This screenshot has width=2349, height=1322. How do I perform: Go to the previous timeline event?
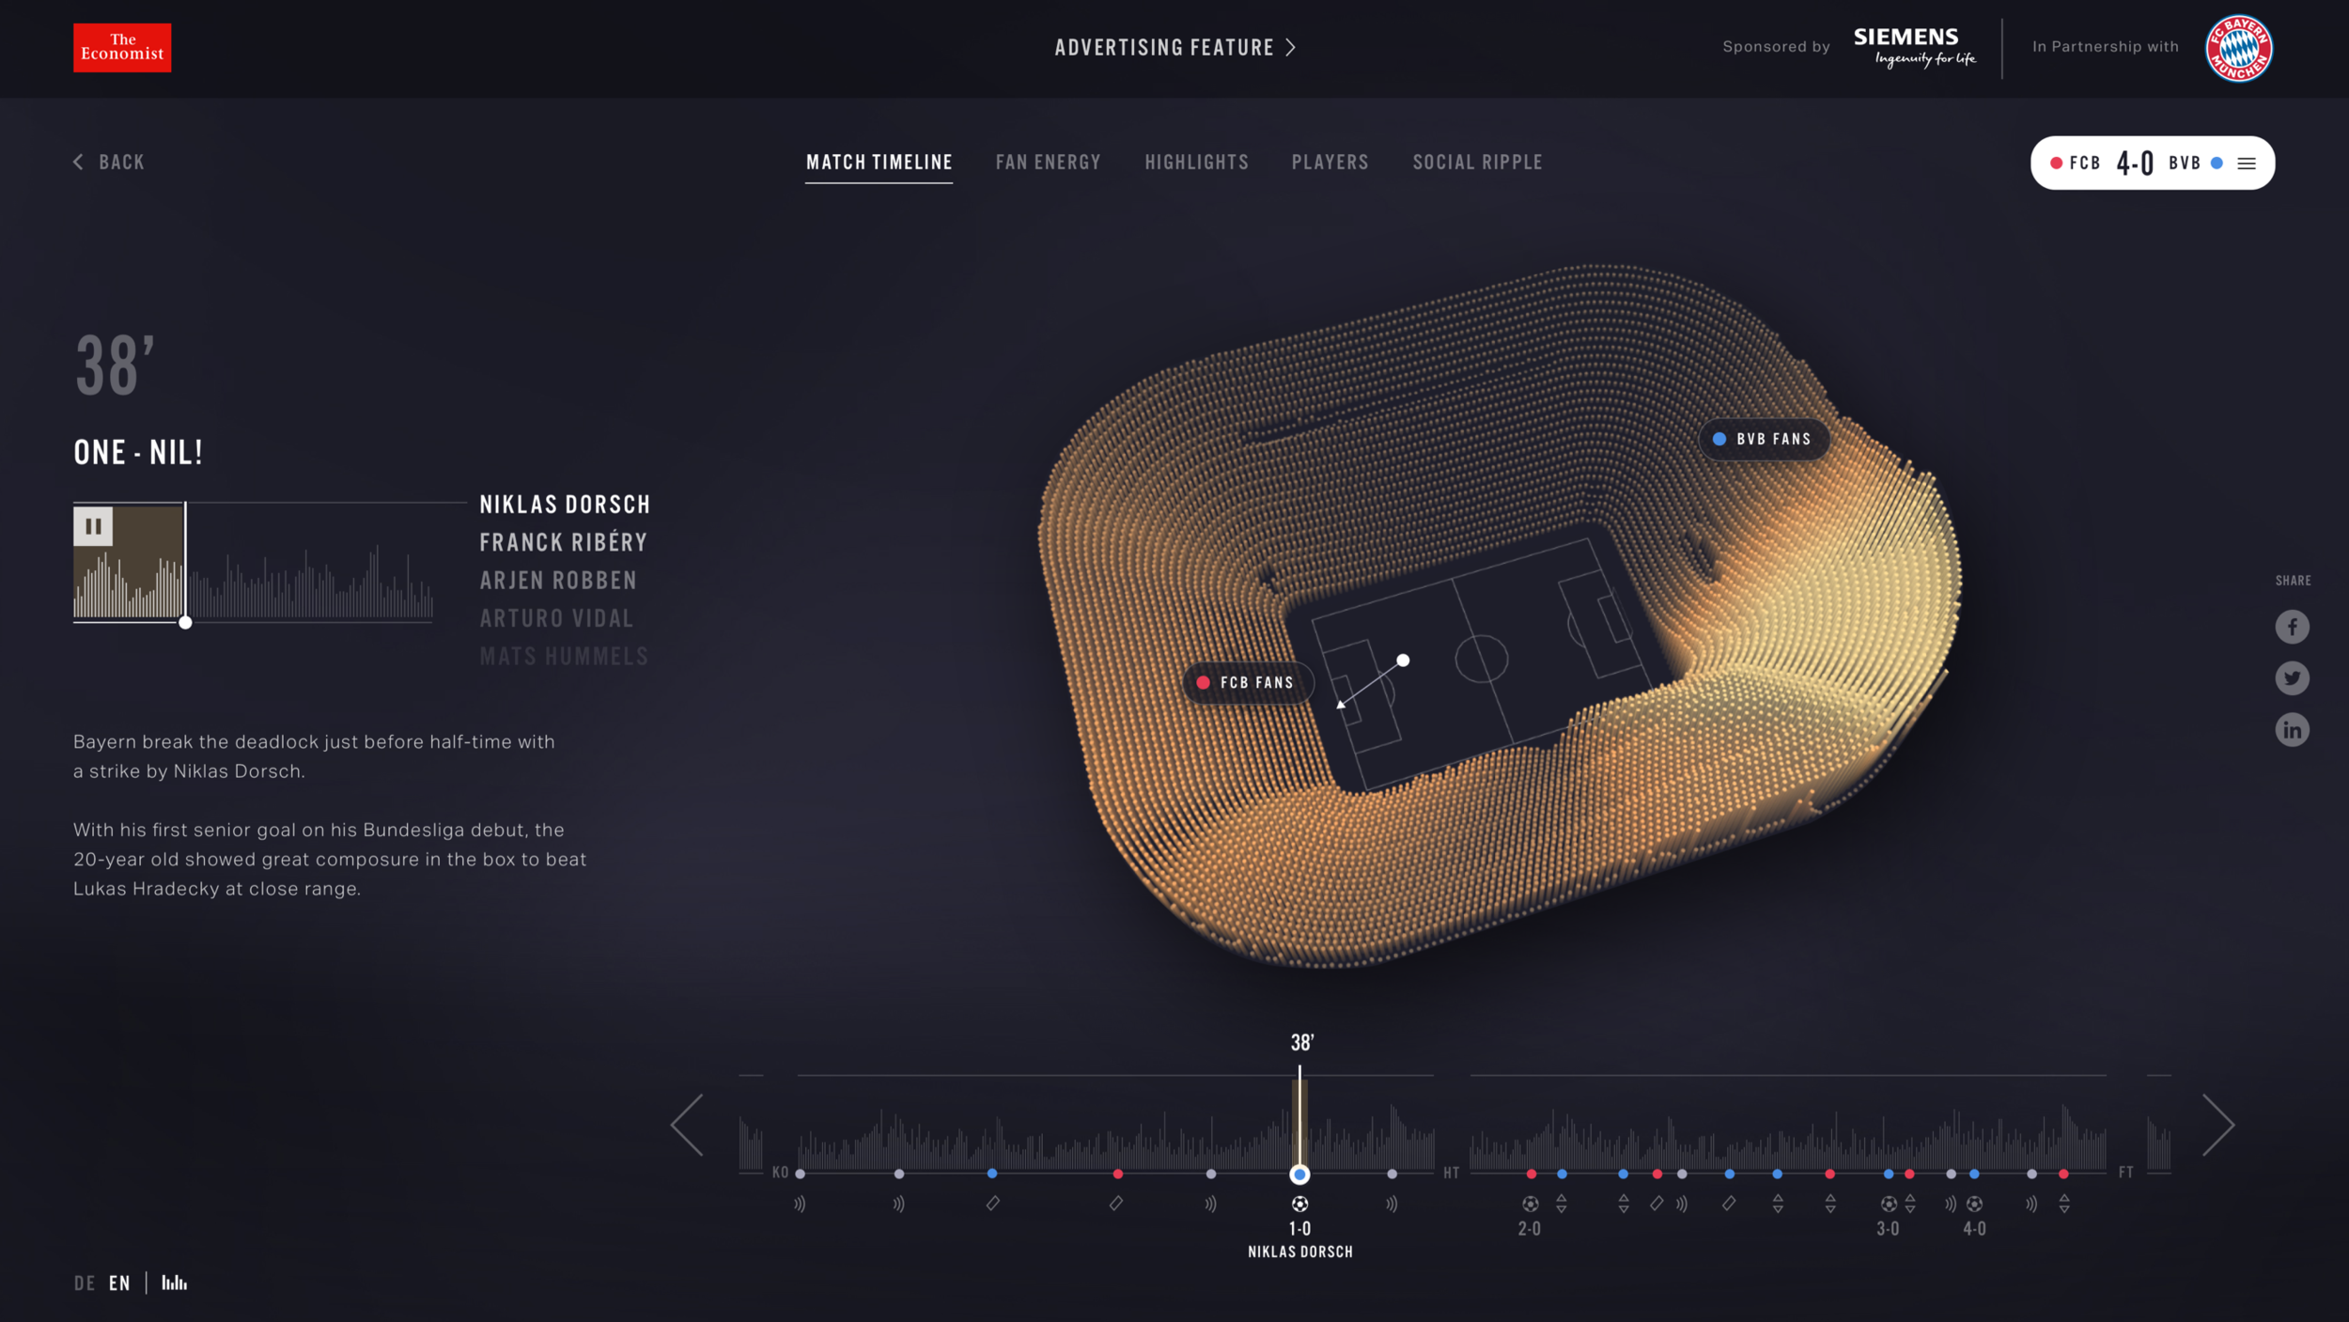click(x=688, y=1125)
